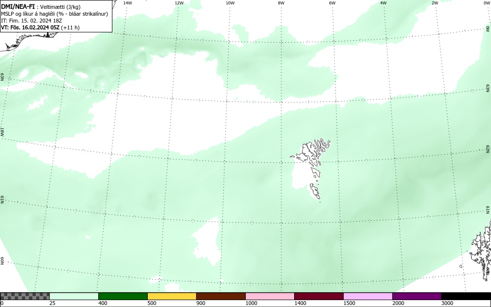Viewport: 491px width, 307px height.
Task: Click the "Veltimætti (J/kg)" parameter label
Action: (60, 7)
